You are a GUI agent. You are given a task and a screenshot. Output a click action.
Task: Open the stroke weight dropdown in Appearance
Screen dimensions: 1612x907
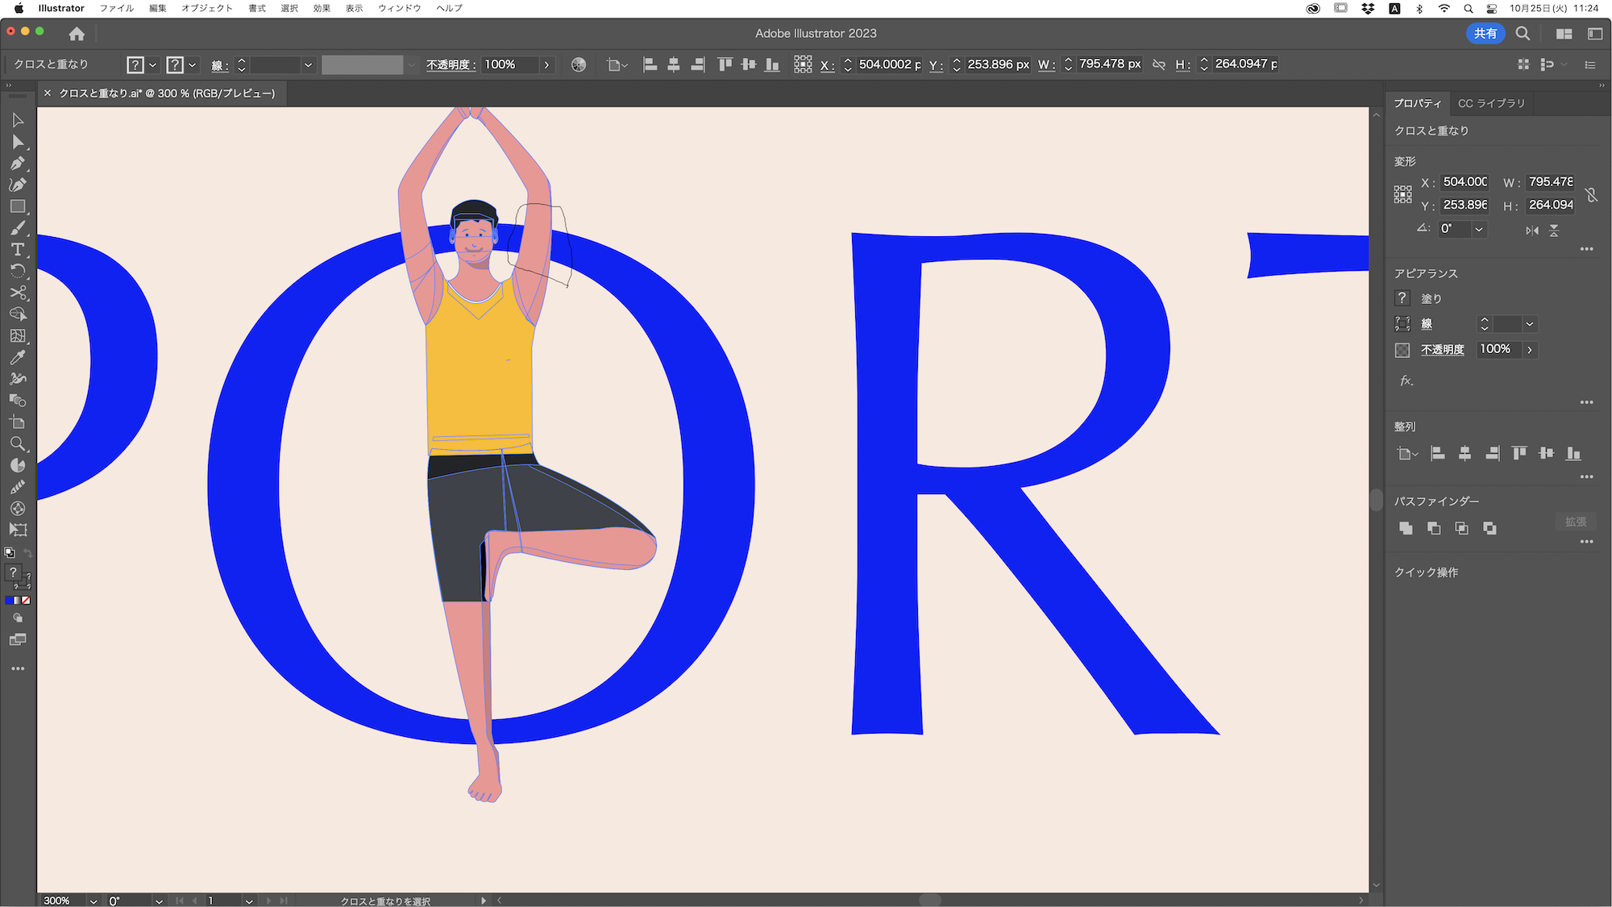1529,324
